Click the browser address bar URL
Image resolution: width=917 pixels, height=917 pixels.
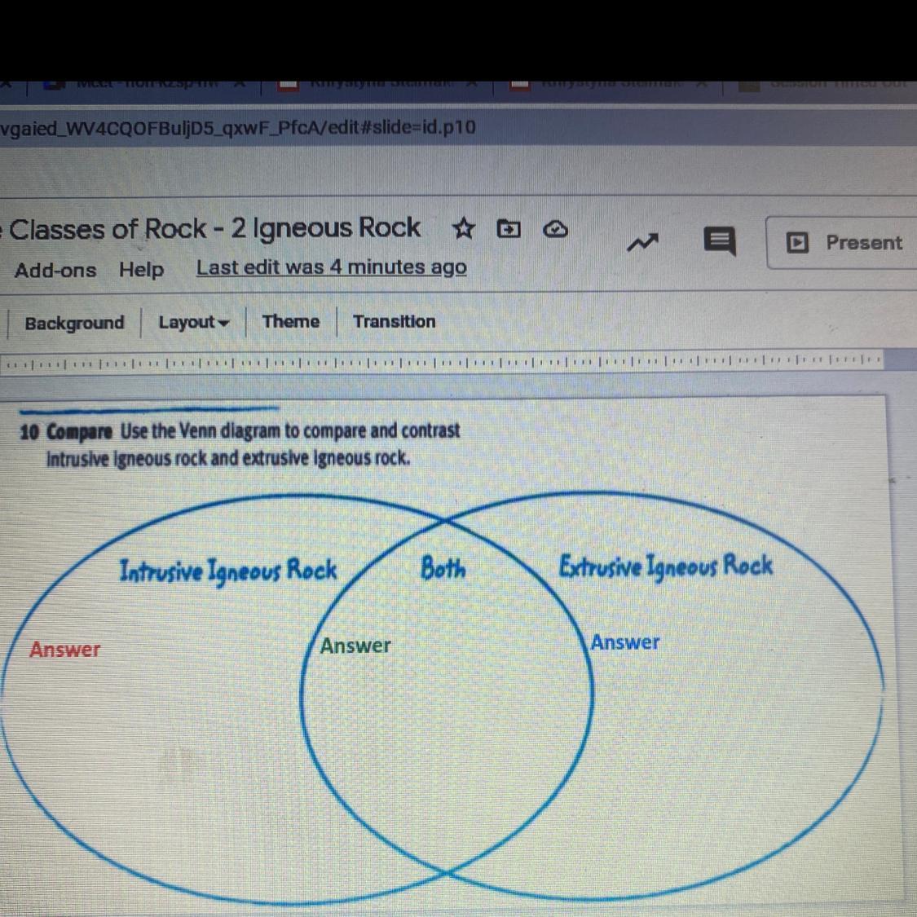coord(237,127)
